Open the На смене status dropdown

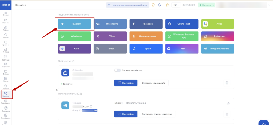click(206, 5)
